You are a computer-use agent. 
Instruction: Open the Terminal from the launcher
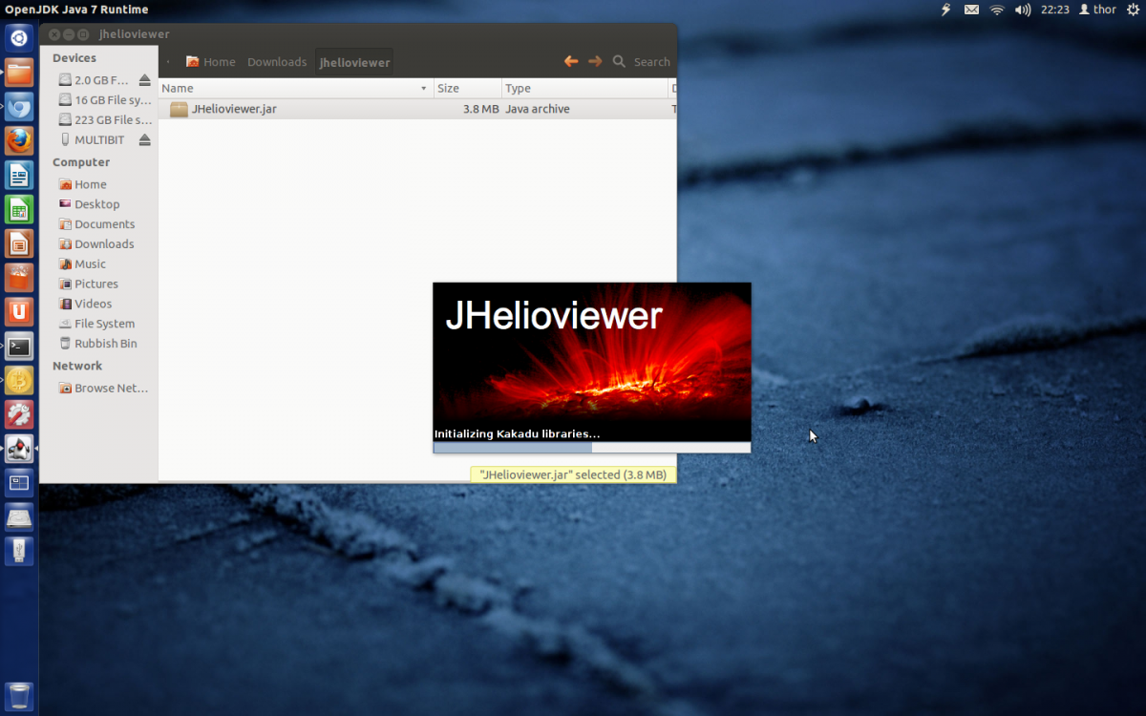(20, 347)
